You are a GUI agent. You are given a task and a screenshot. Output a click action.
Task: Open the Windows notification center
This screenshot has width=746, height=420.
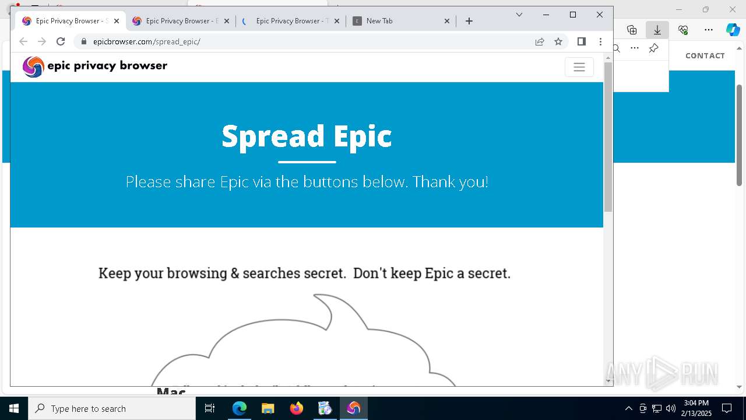point(727,408)
